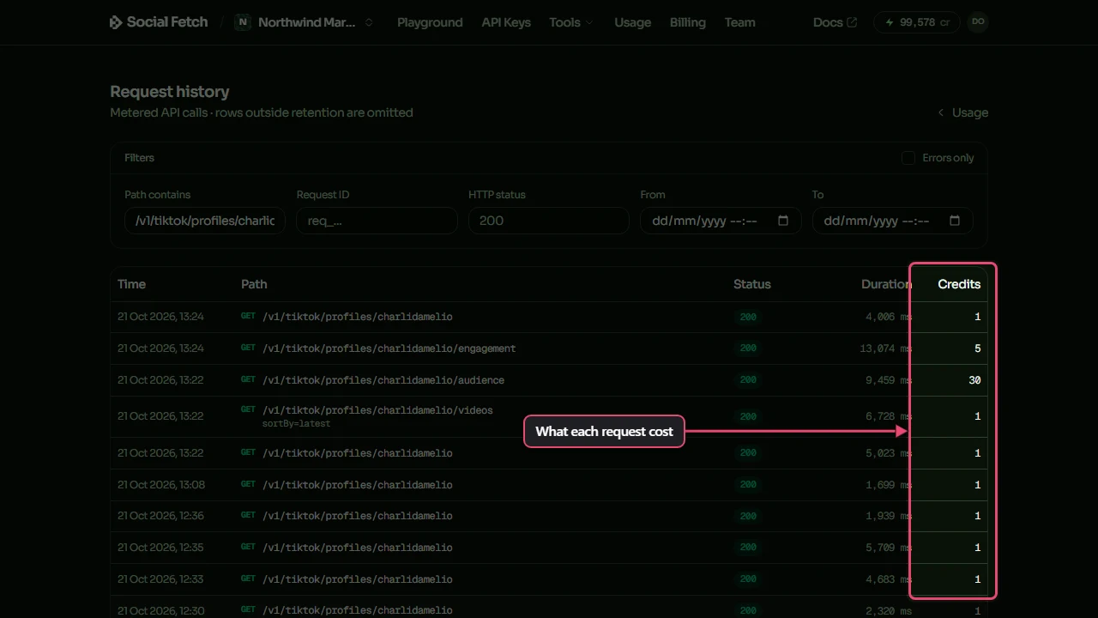The width and height of the screenshot is (1098, 618).
Task: Focus the Path contains filter field
Action: click(x=205, y=221)
